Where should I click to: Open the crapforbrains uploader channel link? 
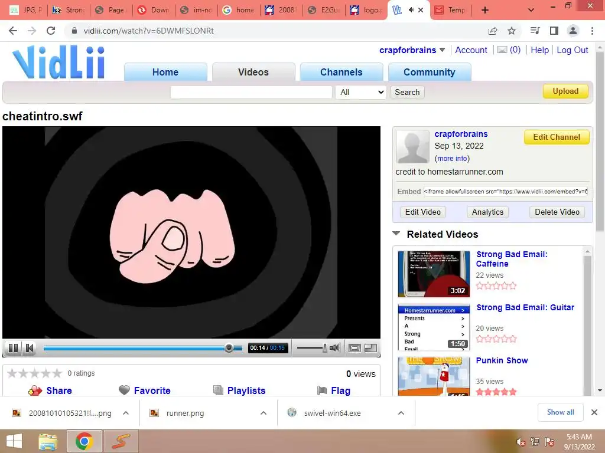coord(461,134)
